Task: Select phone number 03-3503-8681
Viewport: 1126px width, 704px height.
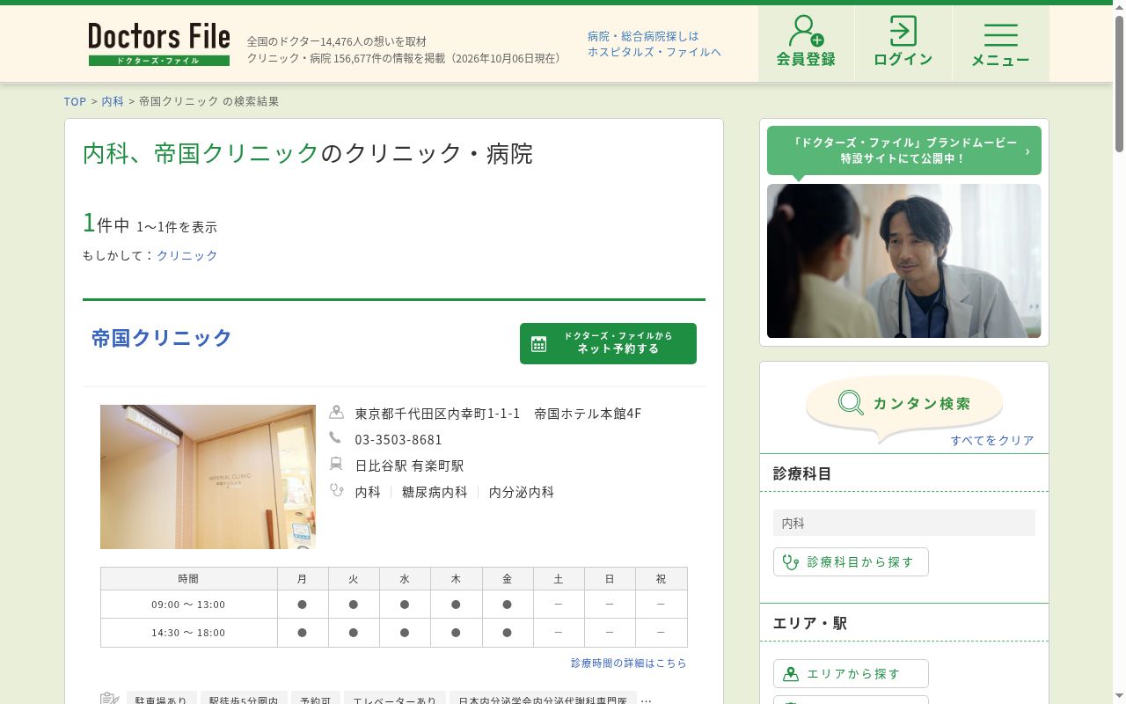Action: pos(398,439)
